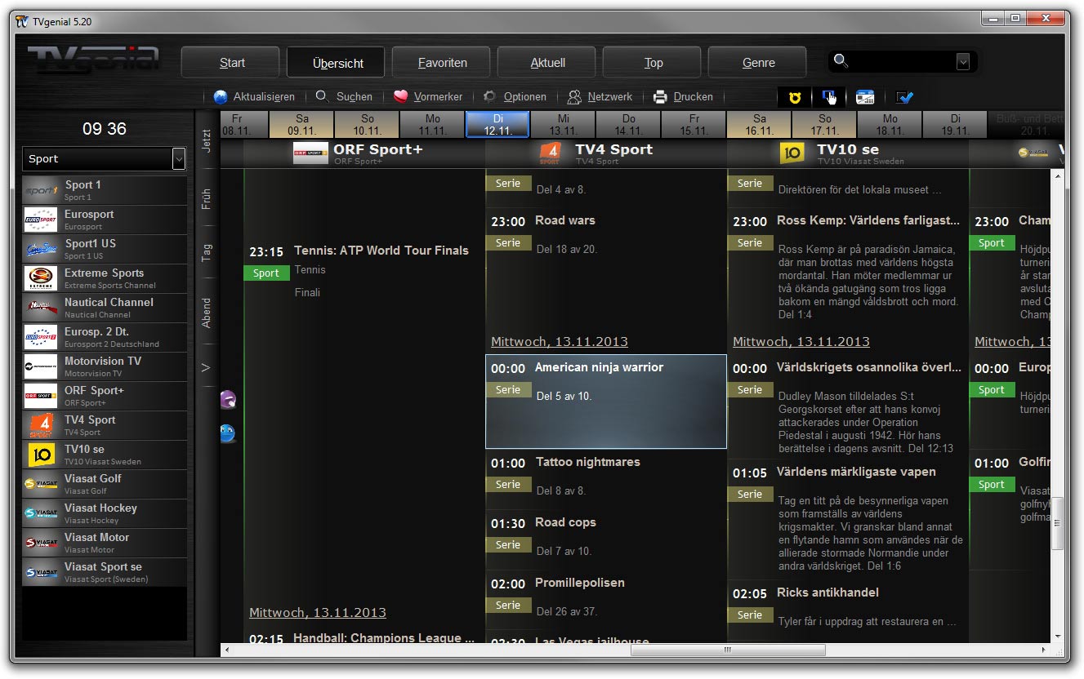
Task: Select day Sa 09.11.
Action: coord(302,125)
